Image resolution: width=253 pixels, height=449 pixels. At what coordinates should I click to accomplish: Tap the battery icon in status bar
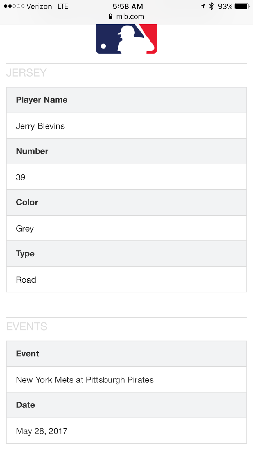242,6
